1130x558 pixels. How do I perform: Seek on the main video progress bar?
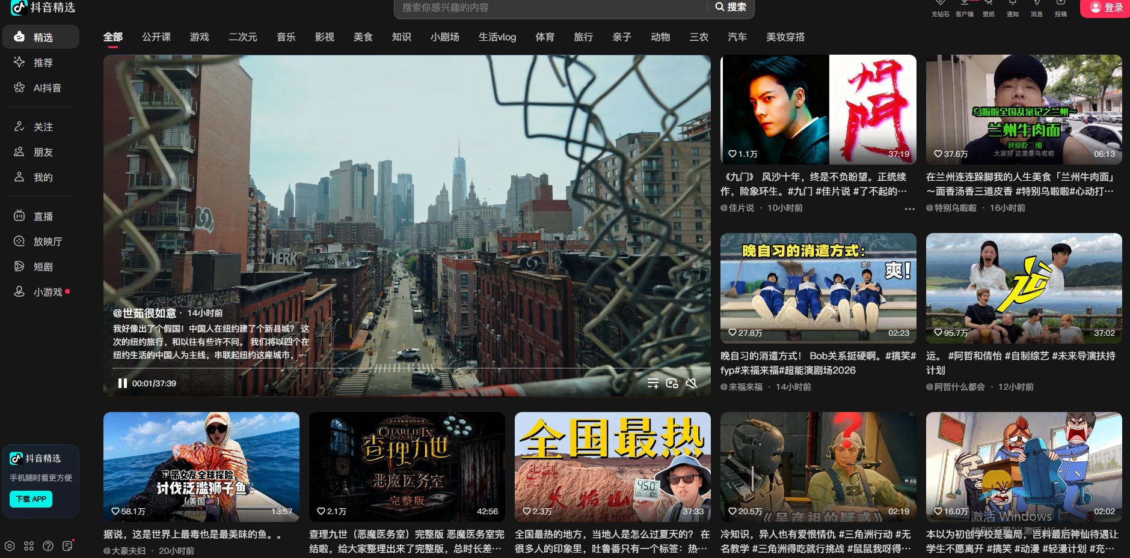pos(407,368)
